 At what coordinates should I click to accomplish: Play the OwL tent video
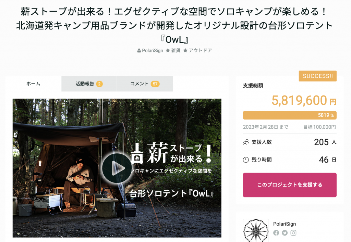pos(117,168)
